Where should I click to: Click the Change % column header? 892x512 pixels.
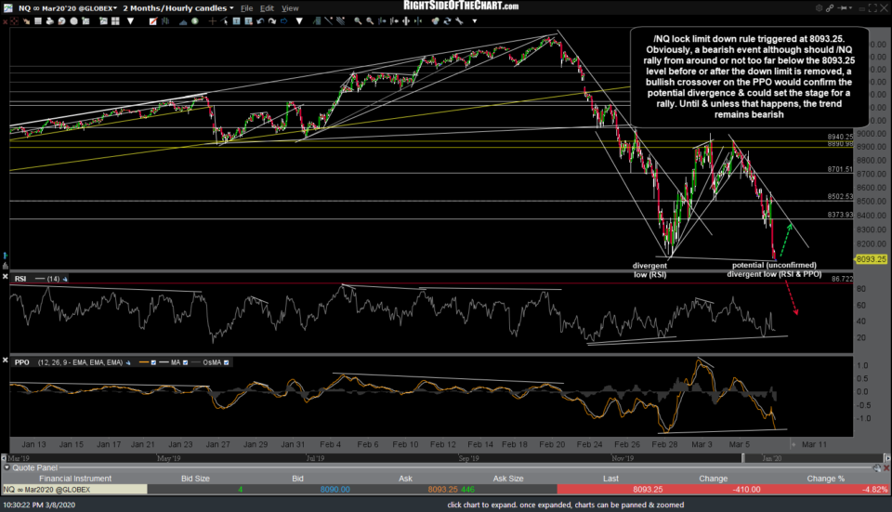825,479
